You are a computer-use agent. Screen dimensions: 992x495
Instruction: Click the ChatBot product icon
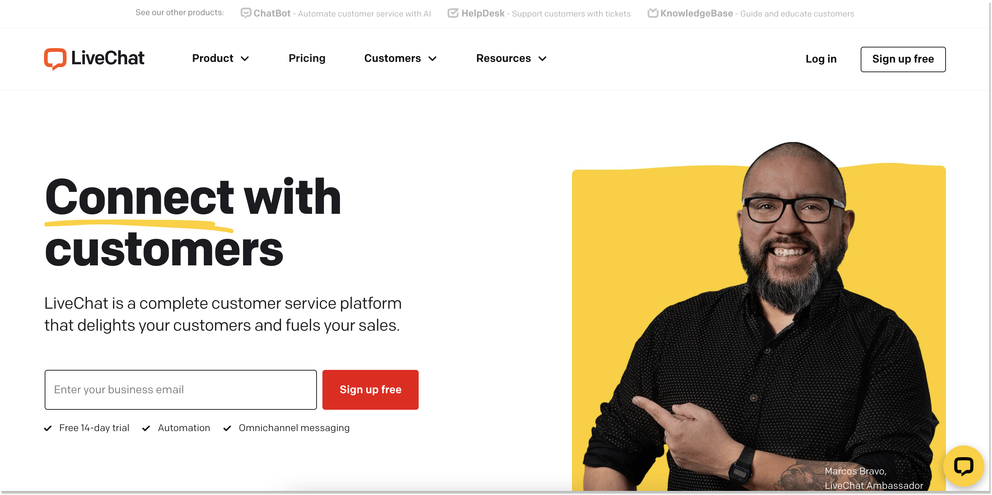tap(246, 13)
